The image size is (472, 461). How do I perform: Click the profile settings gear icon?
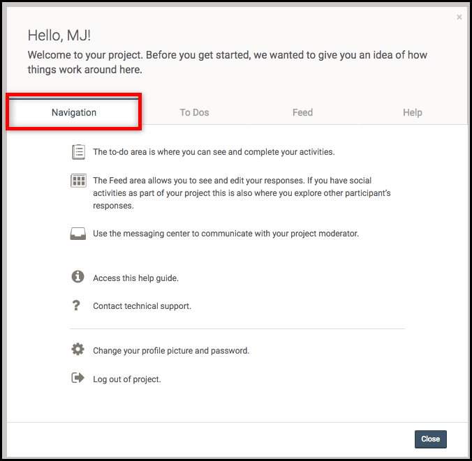78,349
